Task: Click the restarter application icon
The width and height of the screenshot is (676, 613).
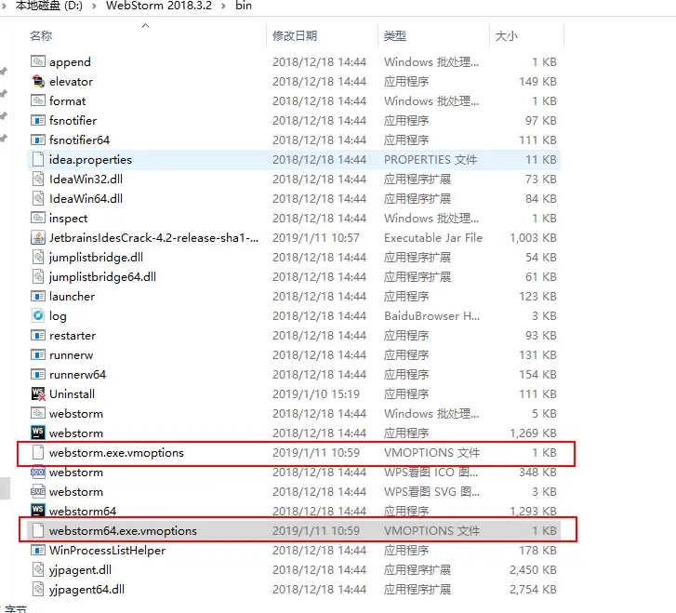Action: [38, 335]
